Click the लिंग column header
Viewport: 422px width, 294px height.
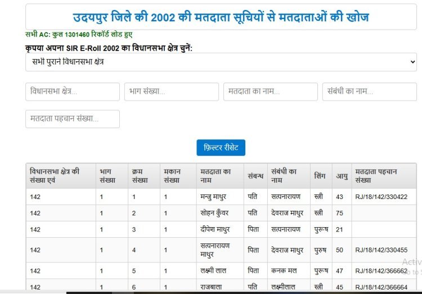[320, 175]
